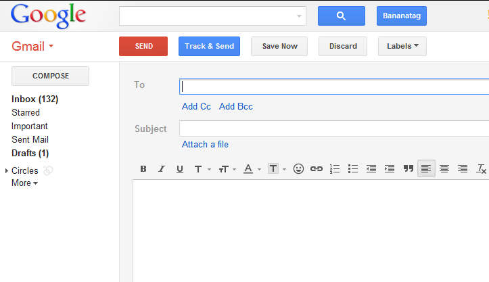
Task: Click the Track & Send button
Action: click(x=209, y=46)
